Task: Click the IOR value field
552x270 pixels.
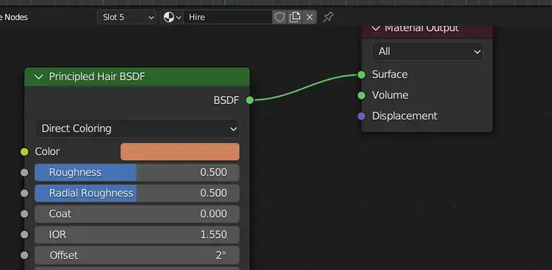Action: coord(137,234)
